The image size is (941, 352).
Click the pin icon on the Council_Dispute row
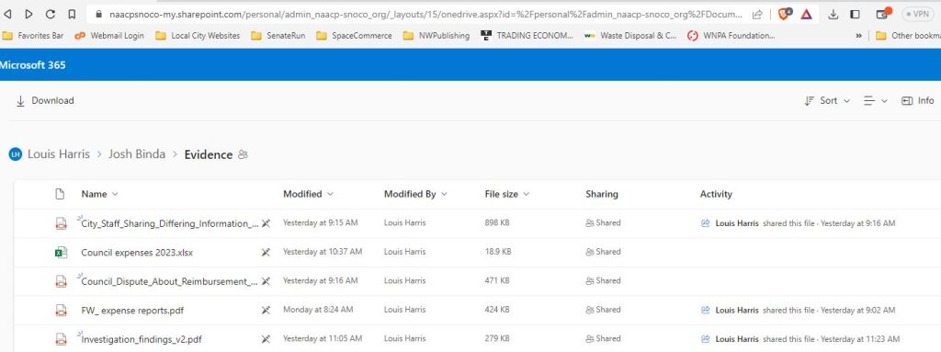266,281
